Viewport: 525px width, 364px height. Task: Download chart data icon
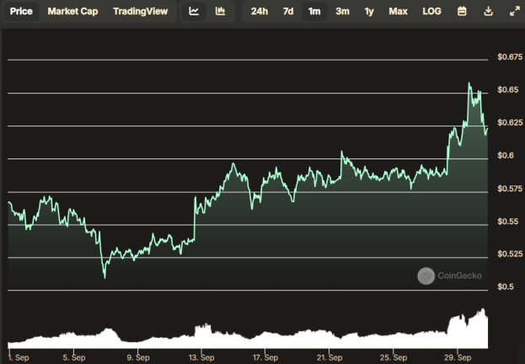[x=488, y=12]
